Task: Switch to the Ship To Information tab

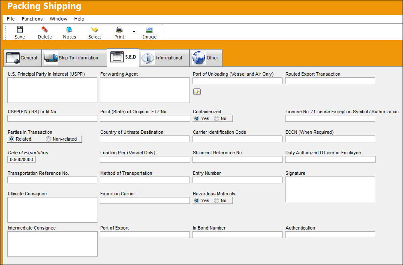Action: [x=74, y=58]
